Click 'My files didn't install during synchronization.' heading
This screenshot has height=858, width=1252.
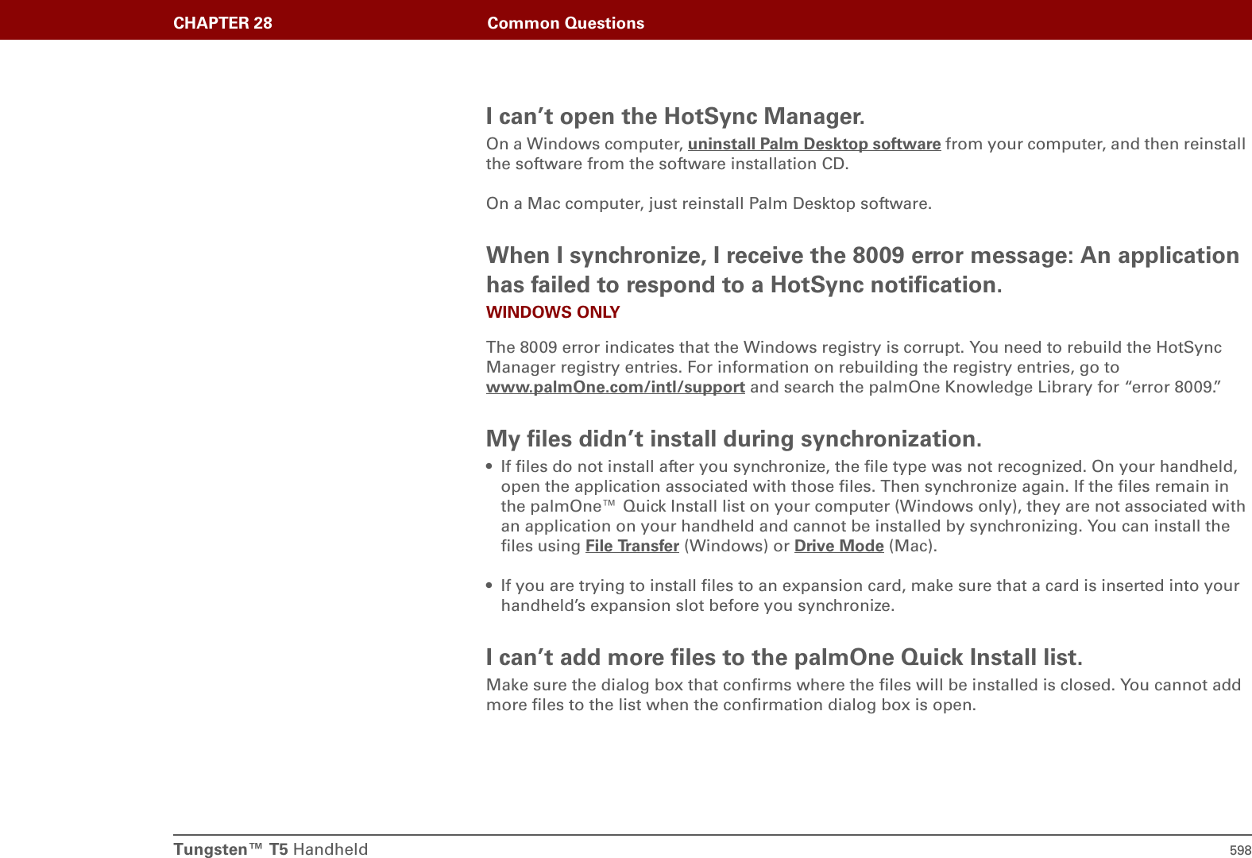[734, 439]
